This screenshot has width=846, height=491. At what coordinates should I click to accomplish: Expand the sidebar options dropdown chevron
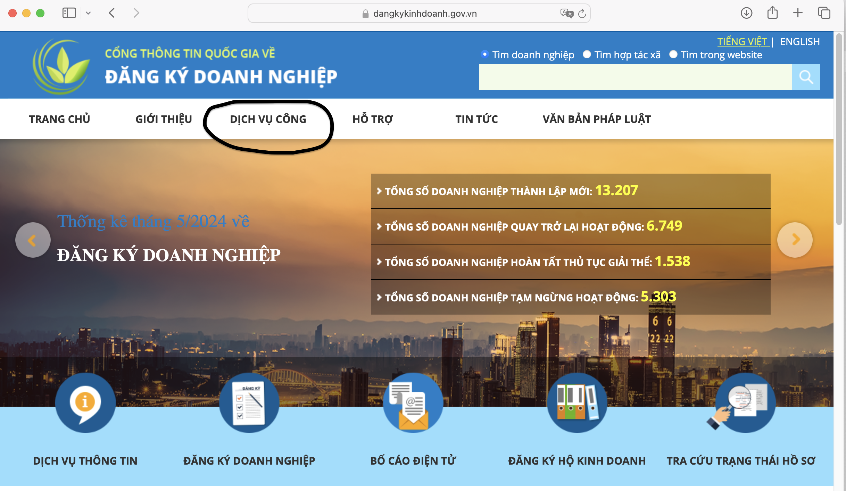88,13
